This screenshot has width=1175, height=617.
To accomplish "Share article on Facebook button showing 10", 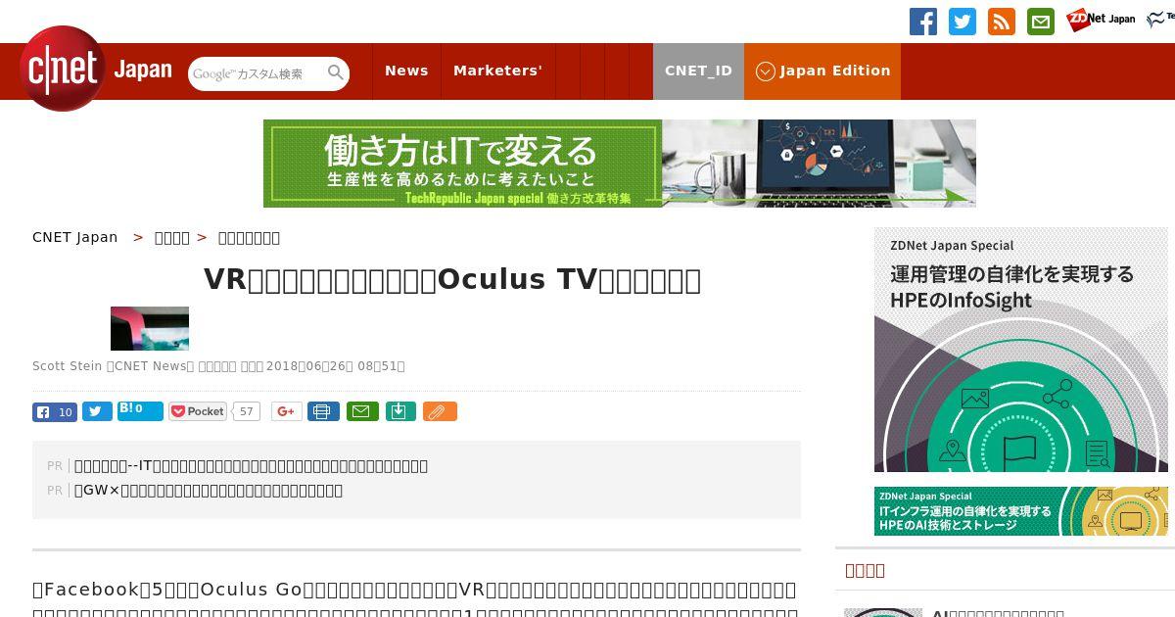I will point(55,411).
